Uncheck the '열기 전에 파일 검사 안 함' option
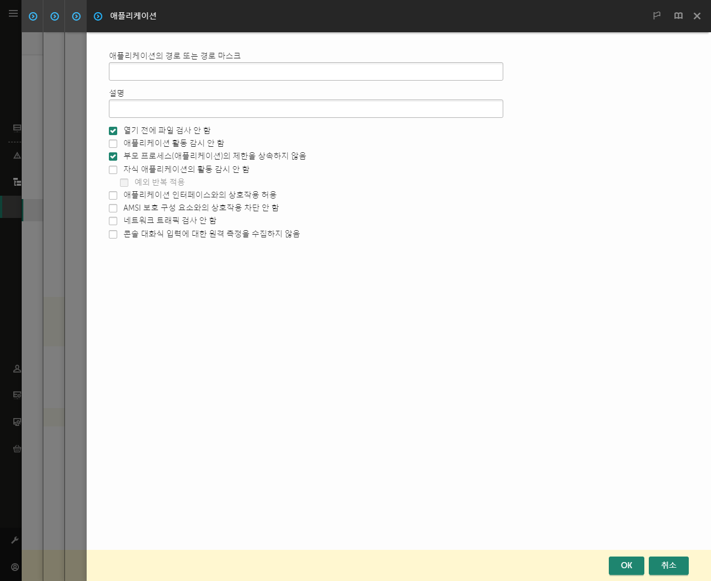 point(113,131)
